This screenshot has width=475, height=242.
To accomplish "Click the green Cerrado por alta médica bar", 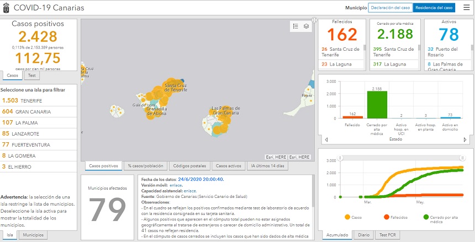I will point(377,105).
